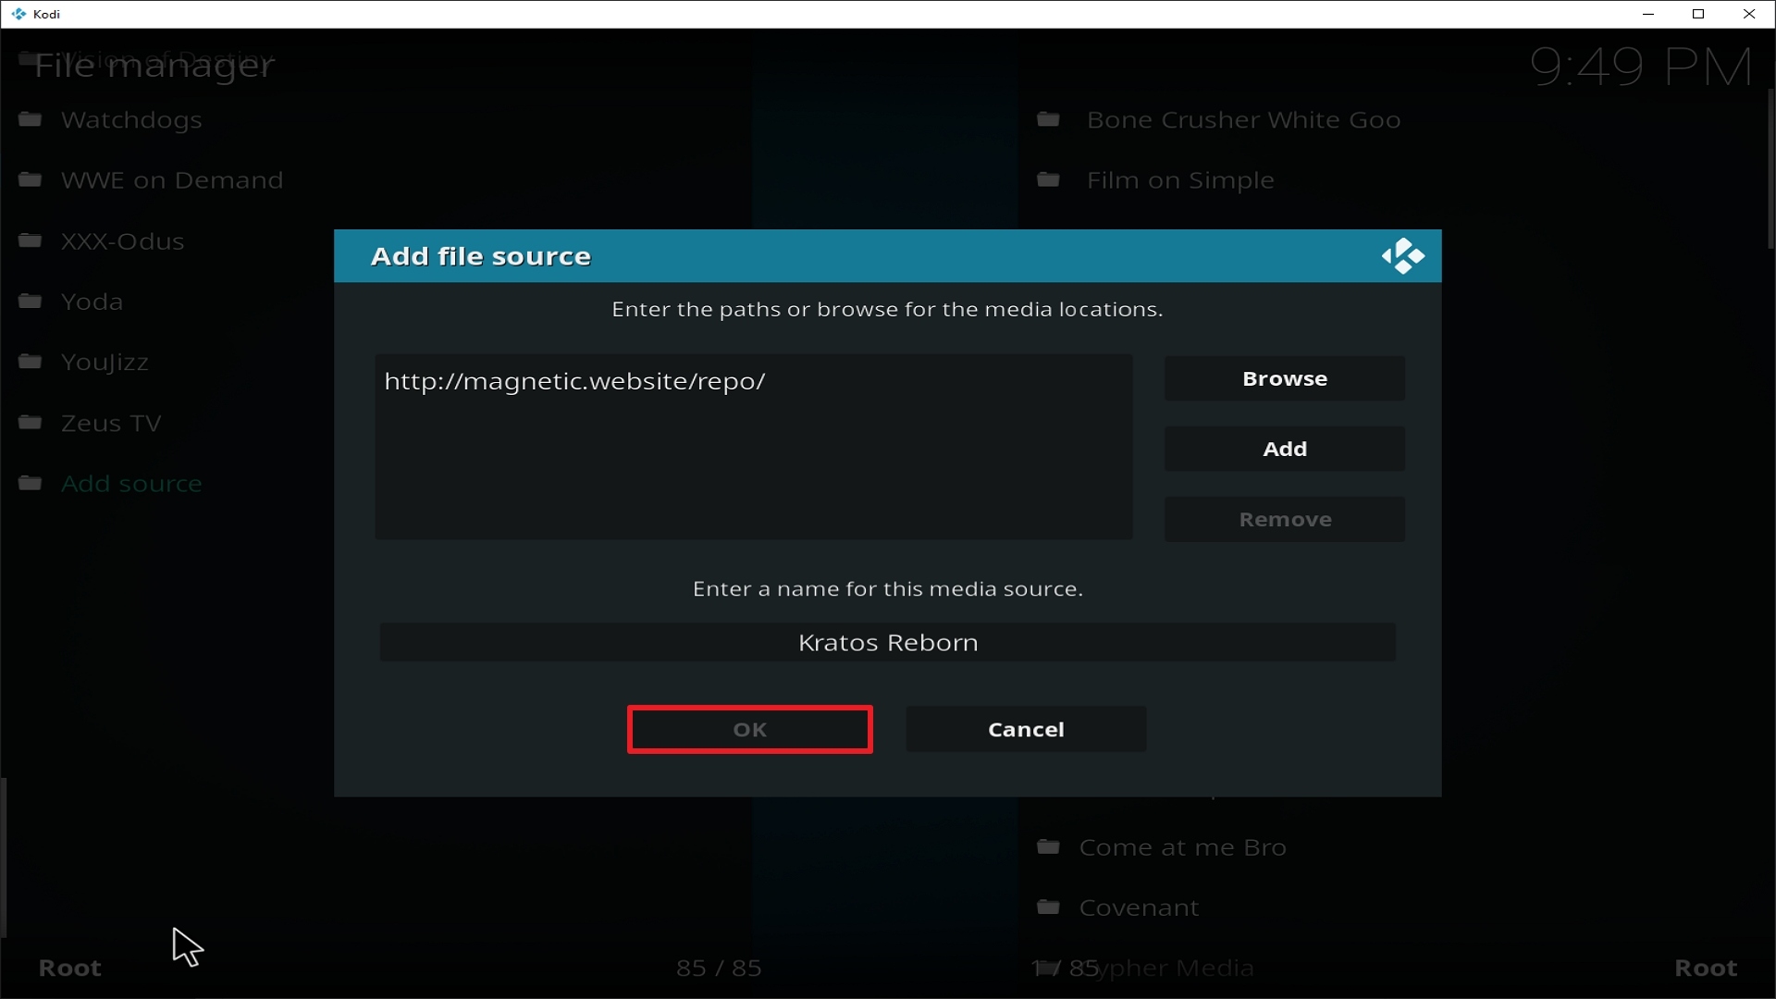
Task: Open the Watchdogs folder icon
Action: coord(31,119)
